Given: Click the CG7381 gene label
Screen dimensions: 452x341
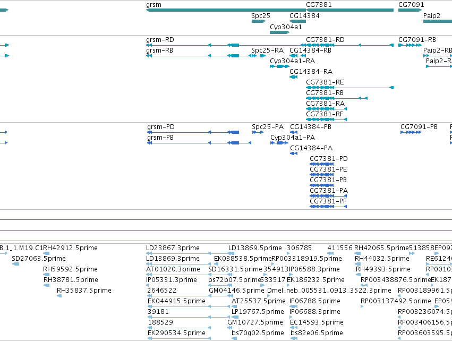Looking at the screenshot, I should 319,5.
